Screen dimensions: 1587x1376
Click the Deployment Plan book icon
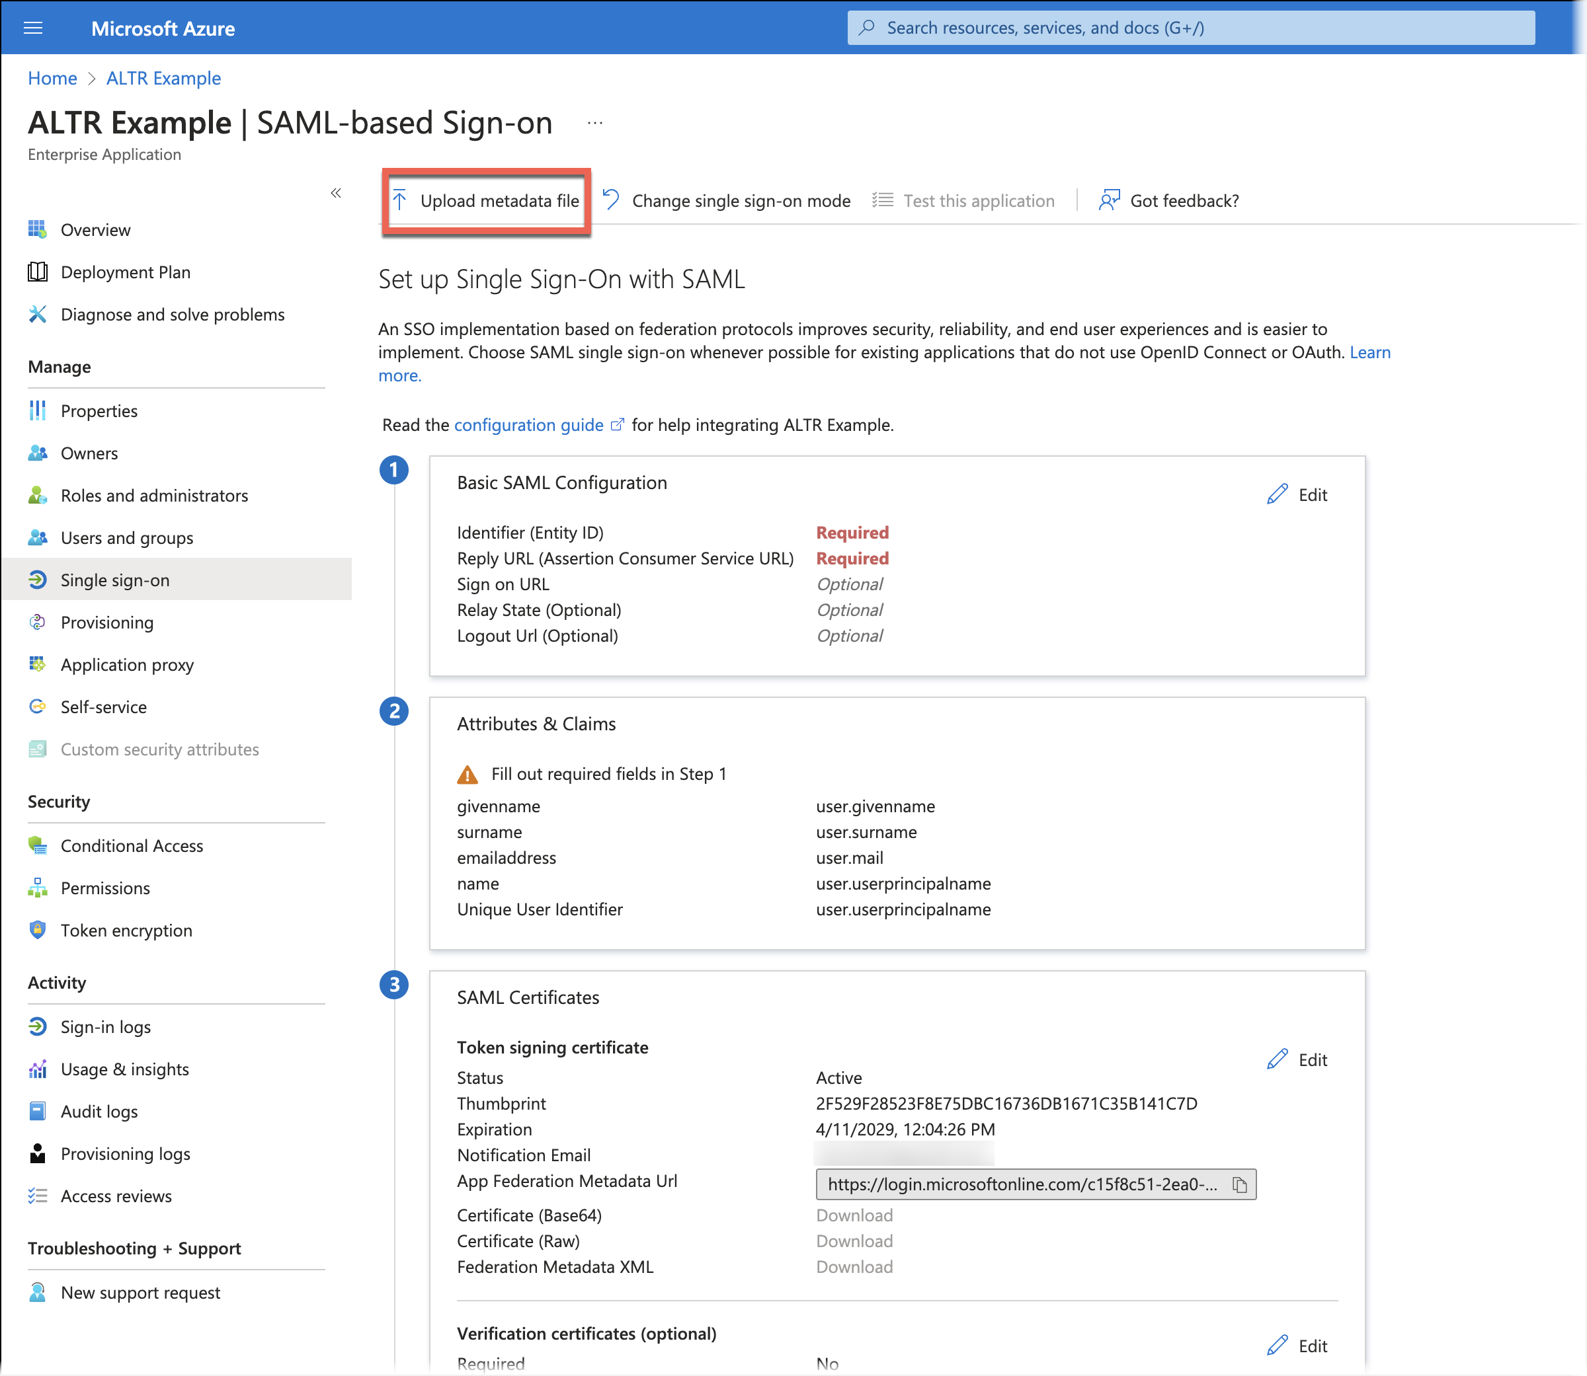(x=38, y=272)
